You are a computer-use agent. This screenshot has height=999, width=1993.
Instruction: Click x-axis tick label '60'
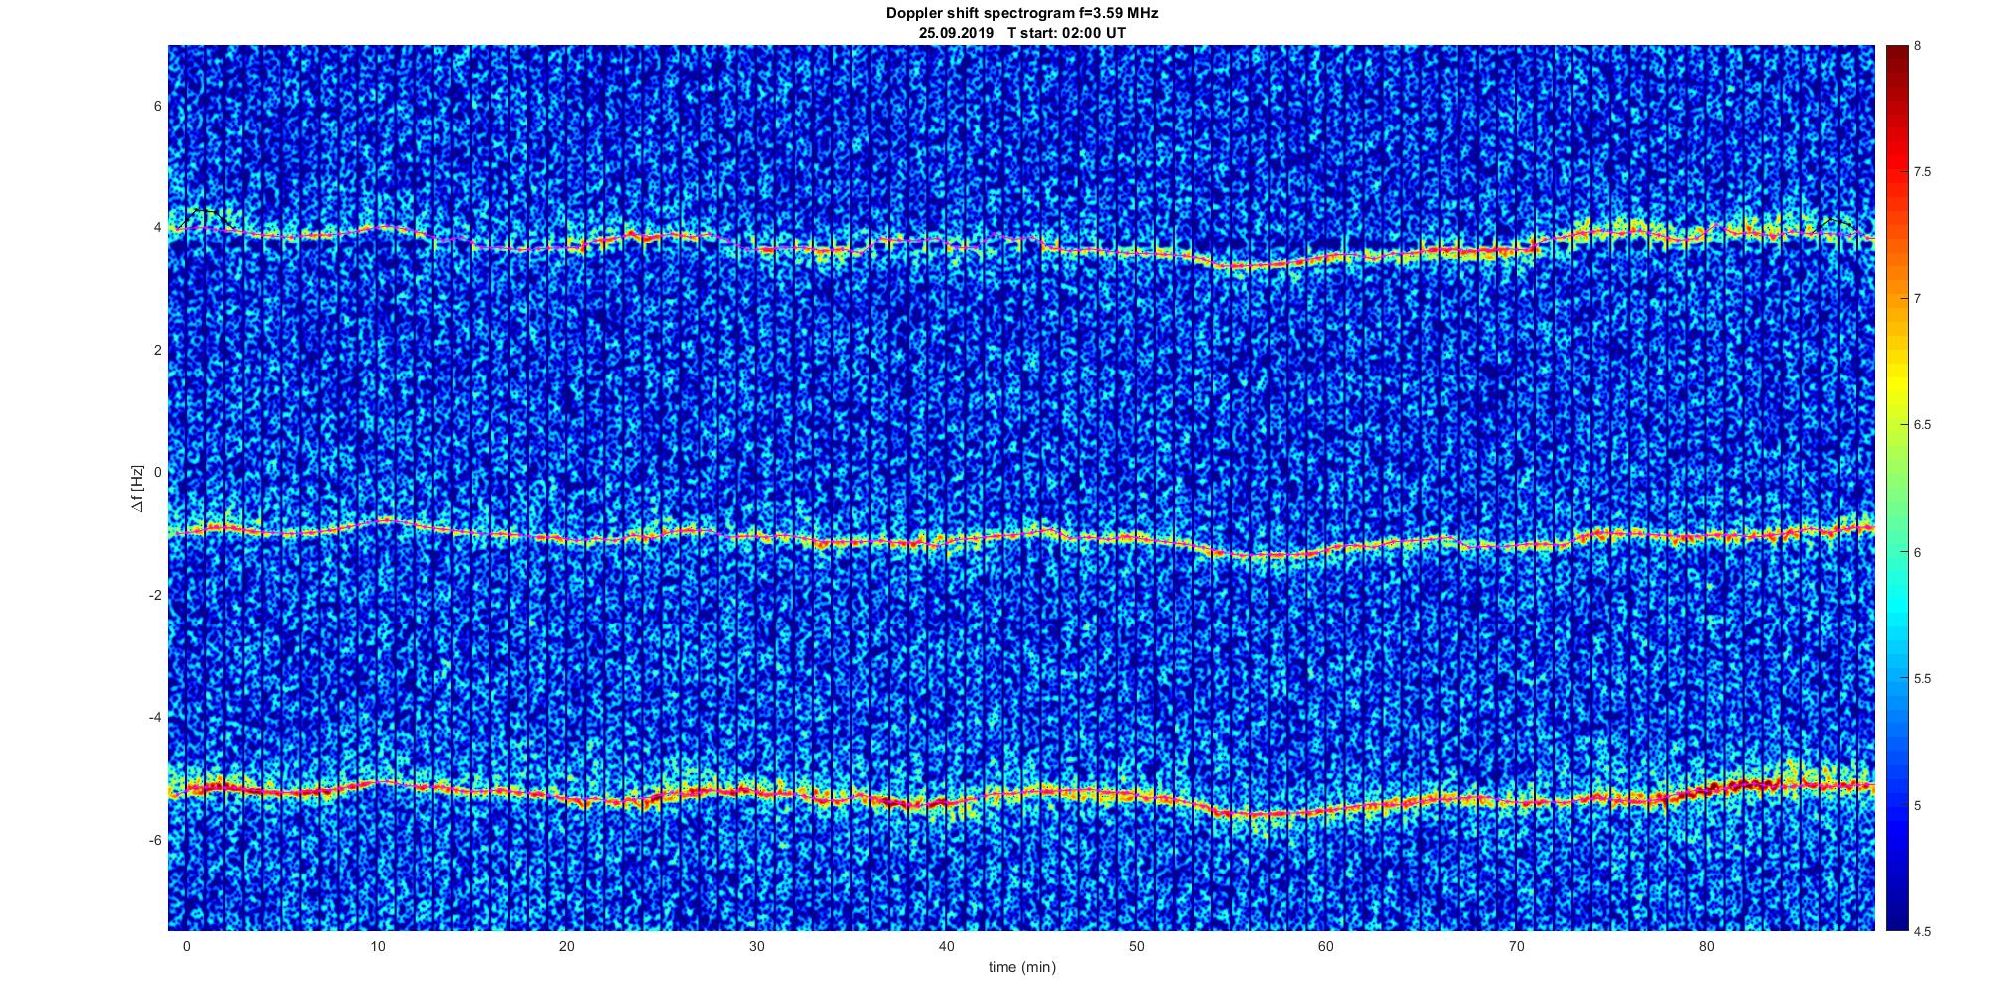click(1326, 946)
